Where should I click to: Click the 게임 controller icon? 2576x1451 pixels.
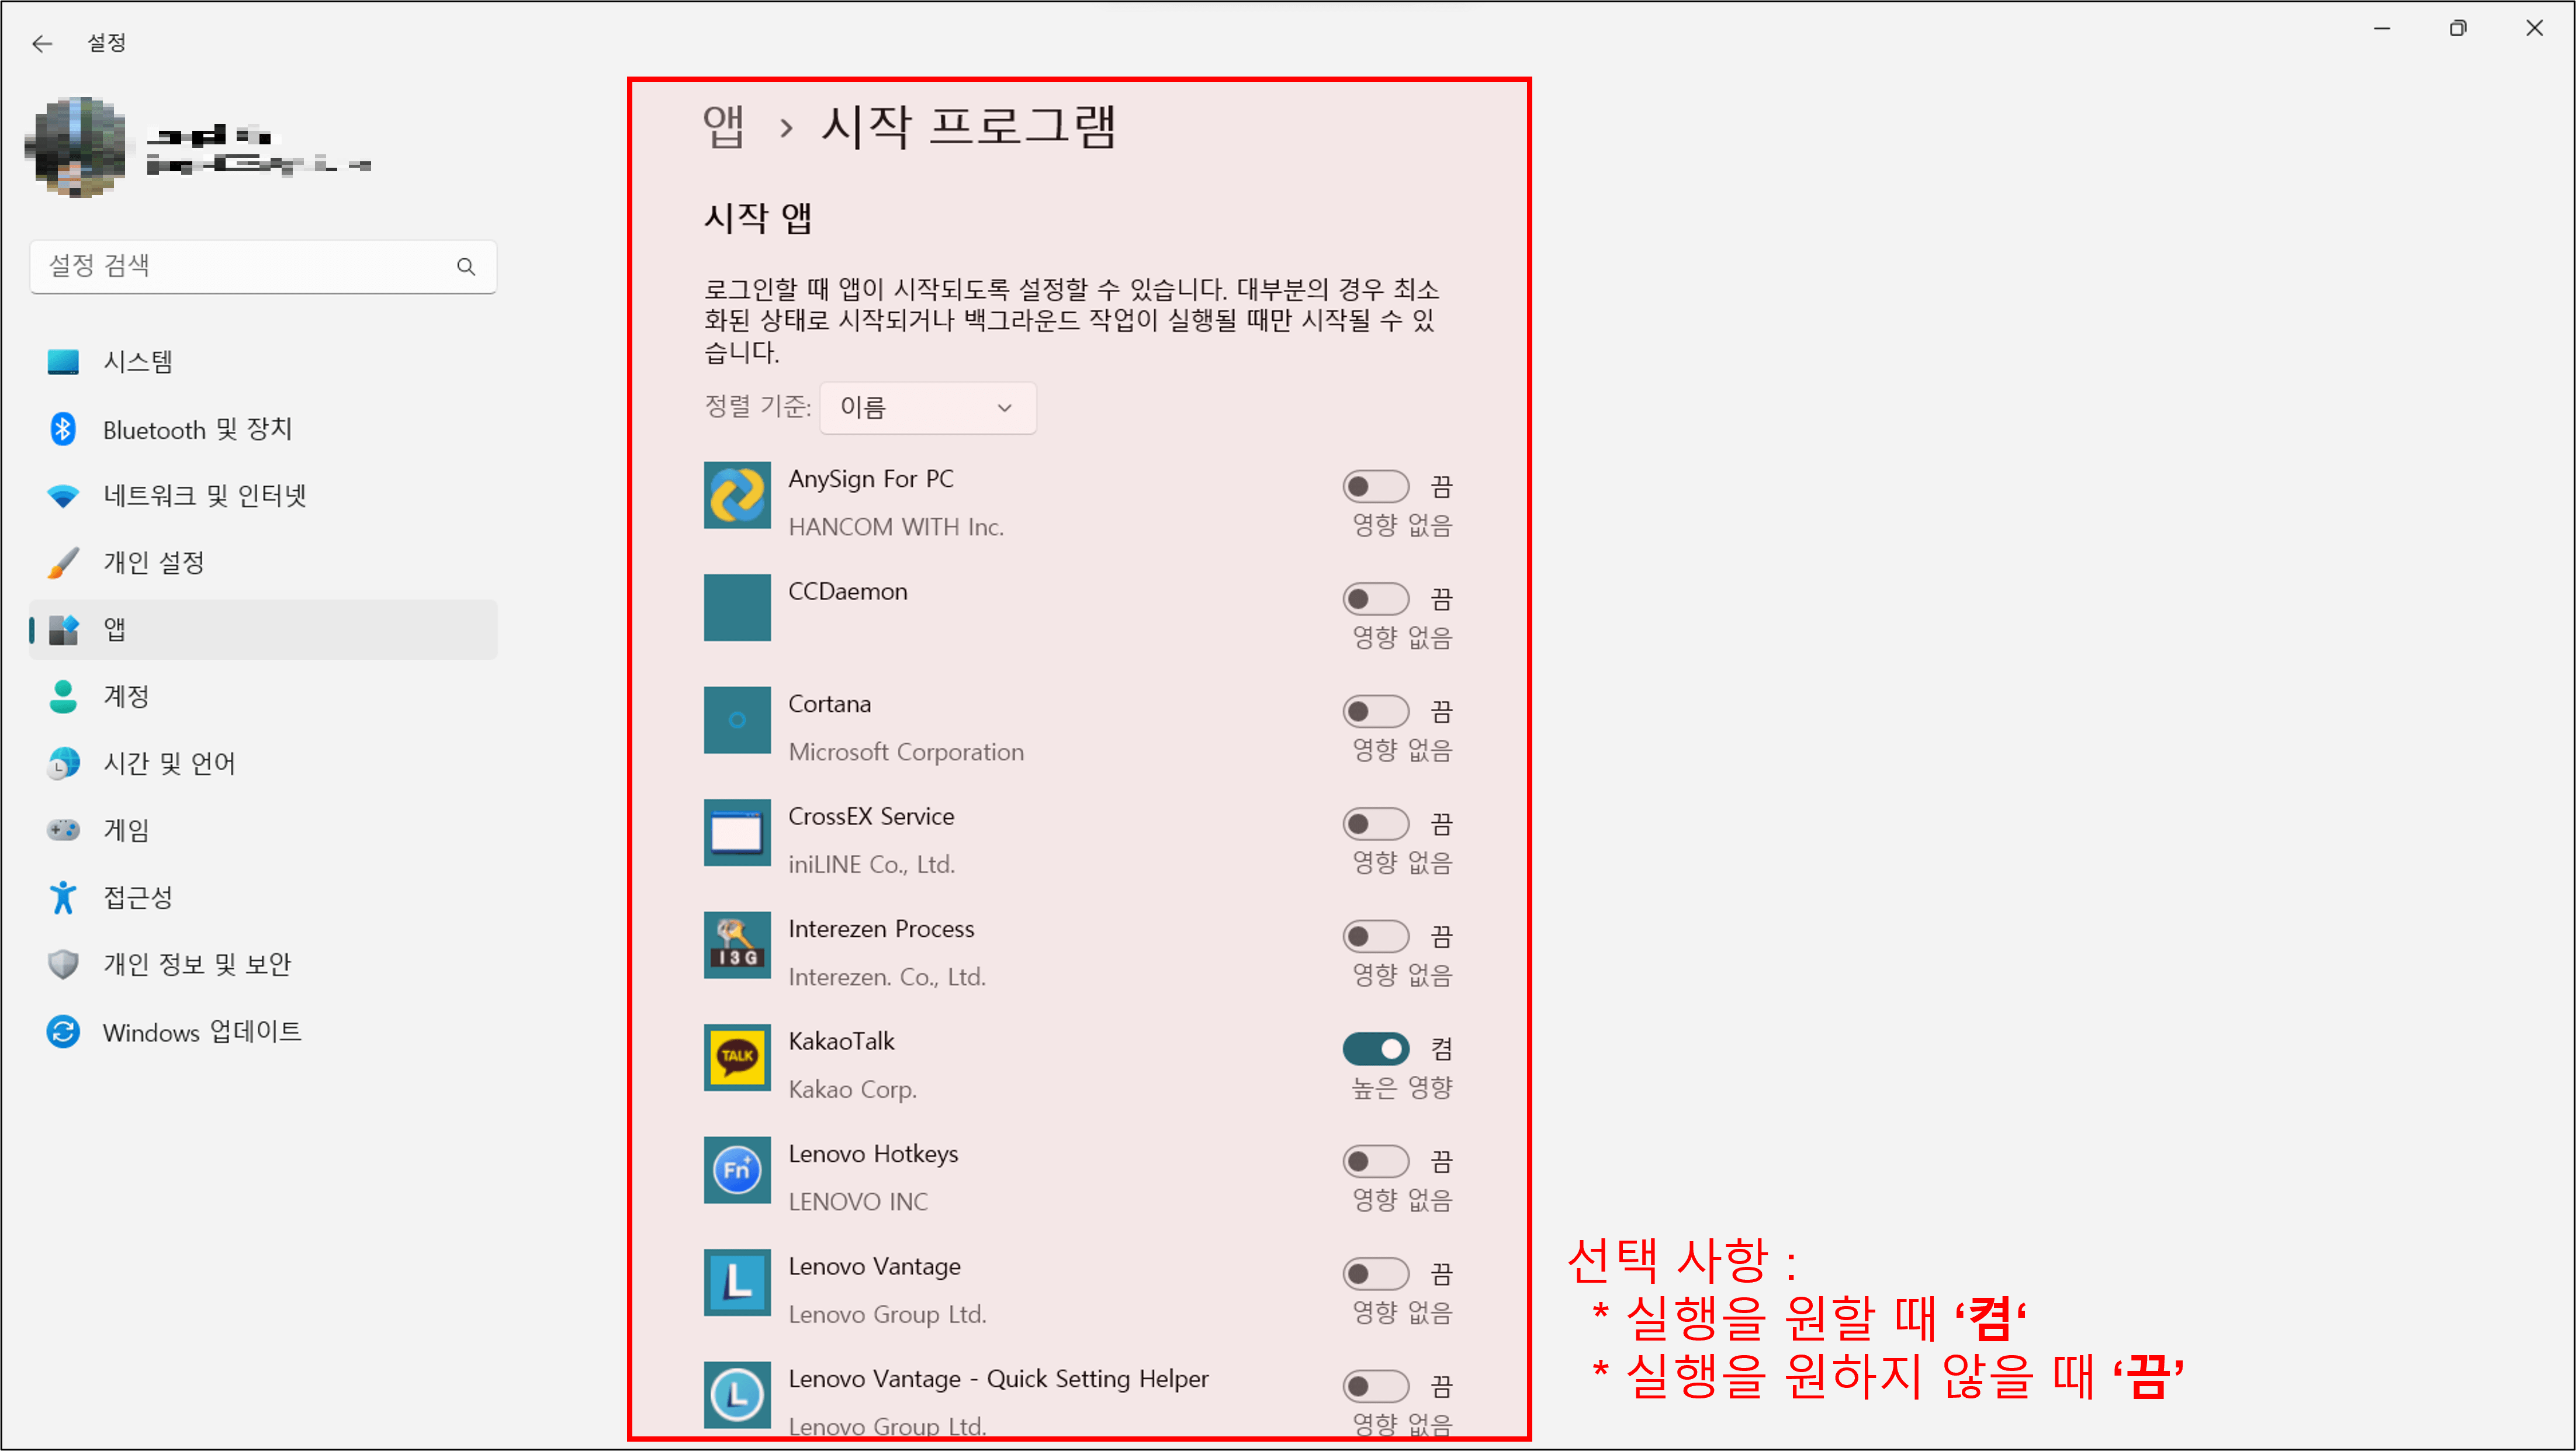pyautogui.click(x=63, y=830)
